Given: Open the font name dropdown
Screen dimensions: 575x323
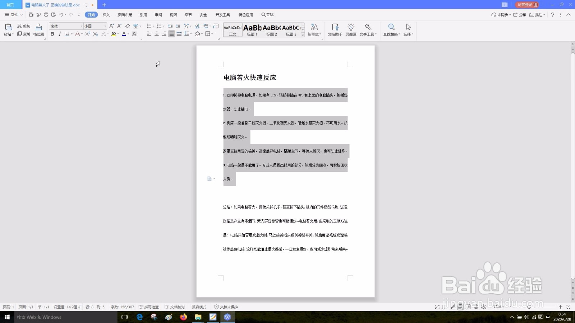Looking at the screenshot, I should tap(82, 26).
